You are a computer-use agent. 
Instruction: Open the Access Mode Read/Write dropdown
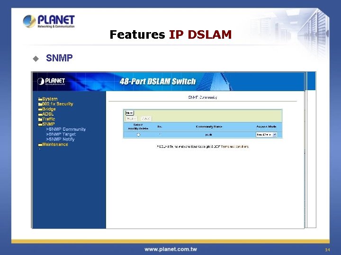tap(266, 135)
